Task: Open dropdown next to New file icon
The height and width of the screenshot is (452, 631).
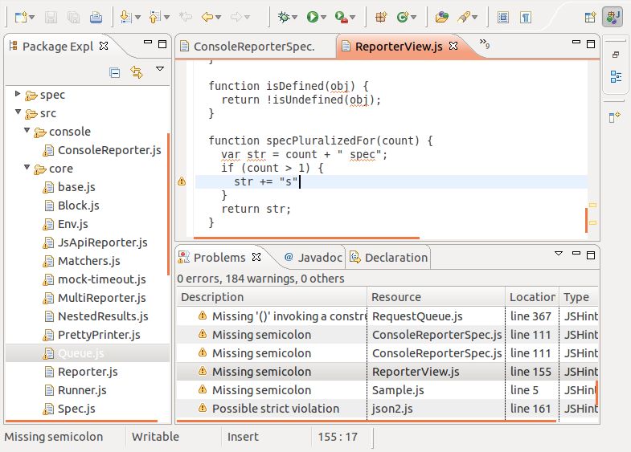Action: (x=32, y=18)
